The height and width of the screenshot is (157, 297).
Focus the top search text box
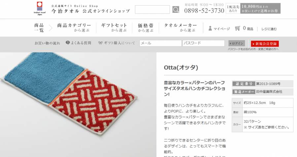[x=152, y=10]
